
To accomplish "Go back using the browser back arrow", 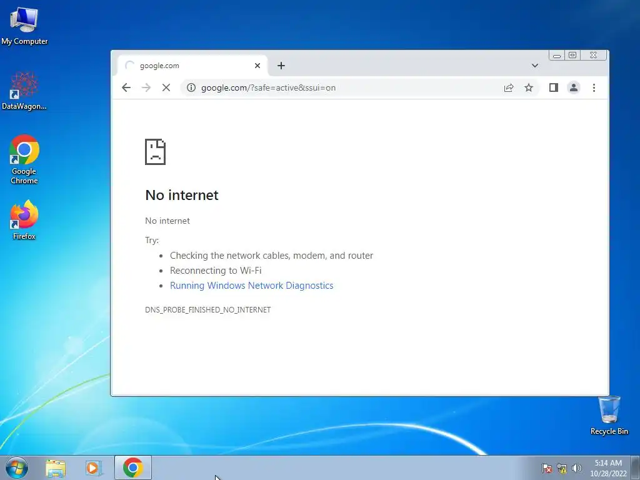I will (x=126, y=87).
